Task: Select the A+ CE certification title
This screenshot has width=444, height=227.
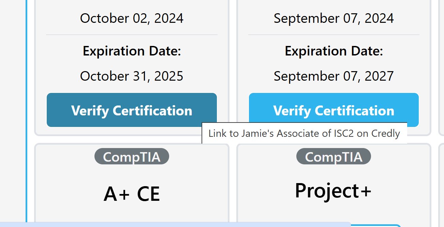Action: click(132, 193)
